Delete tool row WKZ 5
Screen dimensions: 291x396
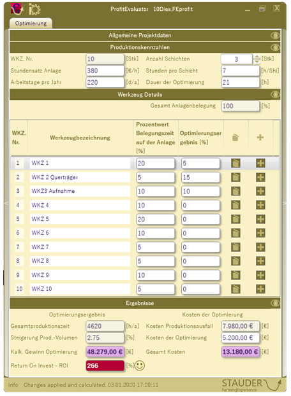(x=235, y=219)
